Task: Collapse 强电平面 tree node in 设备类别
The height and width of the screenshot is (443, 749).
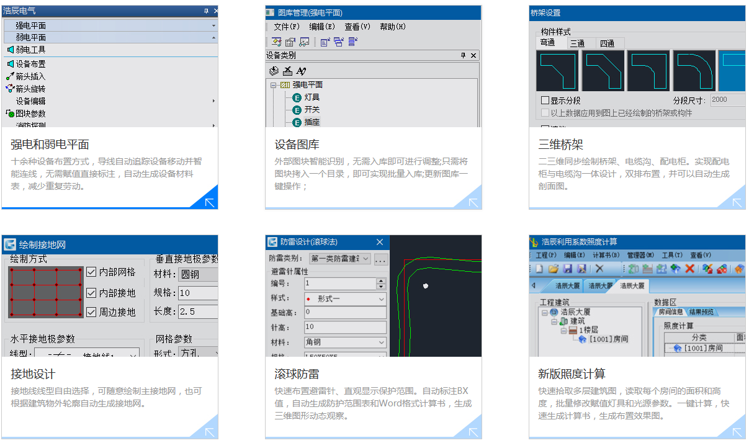Action: pos(273,85)
